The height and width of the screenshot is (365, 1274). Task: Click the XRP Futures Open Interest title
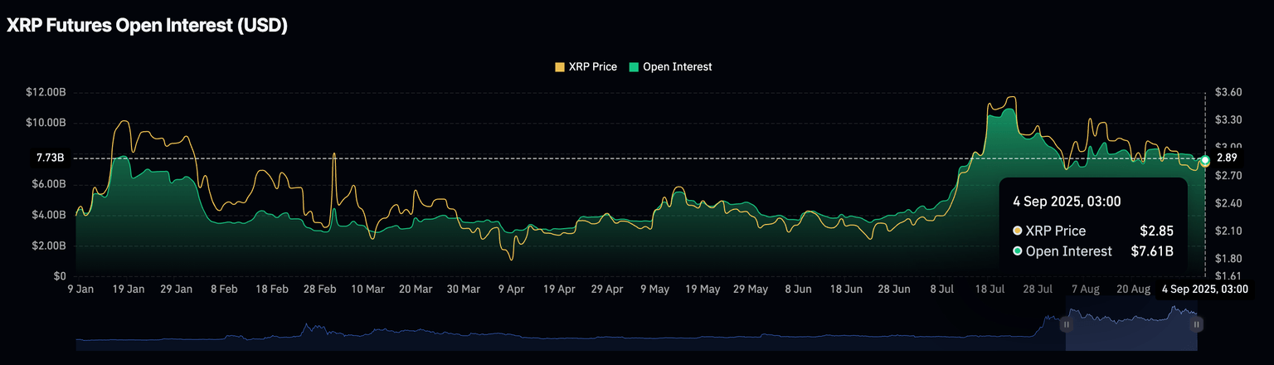148,26
